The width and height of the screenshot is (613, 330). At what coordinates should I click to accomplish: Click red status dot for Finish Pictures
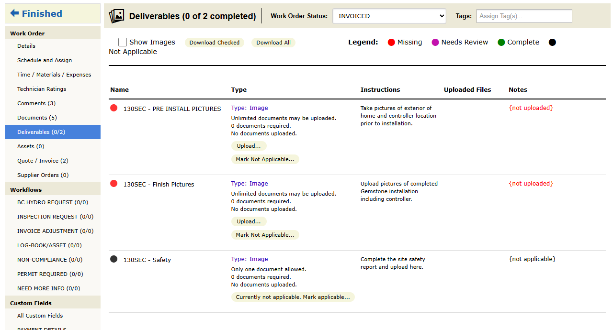(114, 184)
